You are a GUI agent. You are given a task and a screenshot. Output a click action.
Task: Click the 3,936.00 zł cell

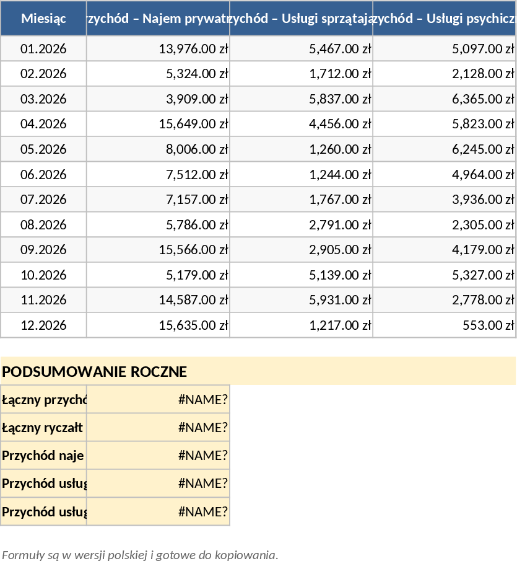click(445, 200)
